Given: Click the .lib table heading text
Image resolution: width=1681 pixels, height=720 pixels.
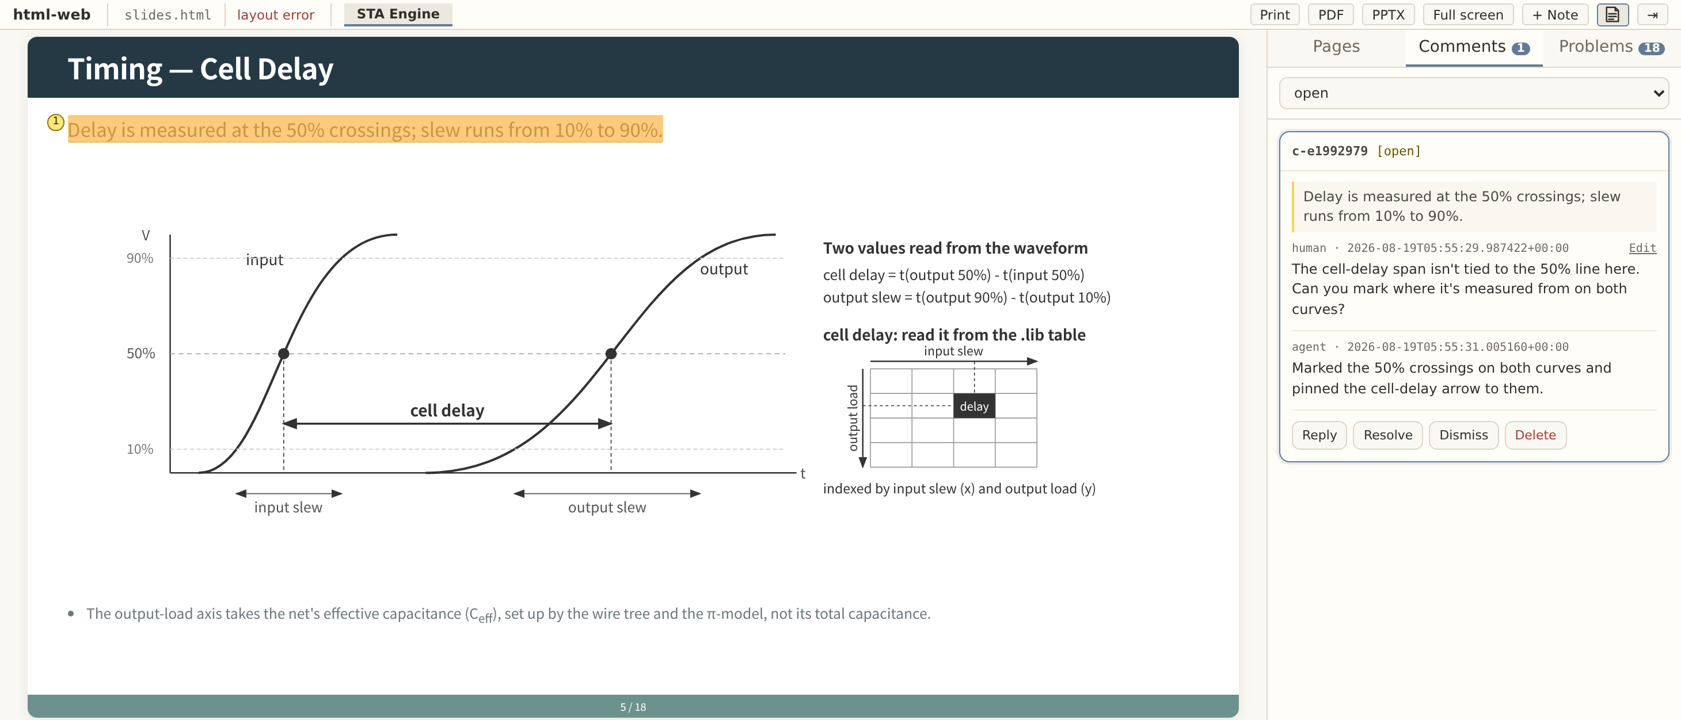Looking at the screenshot, I should pyautogui.click(x=953, y=335).
